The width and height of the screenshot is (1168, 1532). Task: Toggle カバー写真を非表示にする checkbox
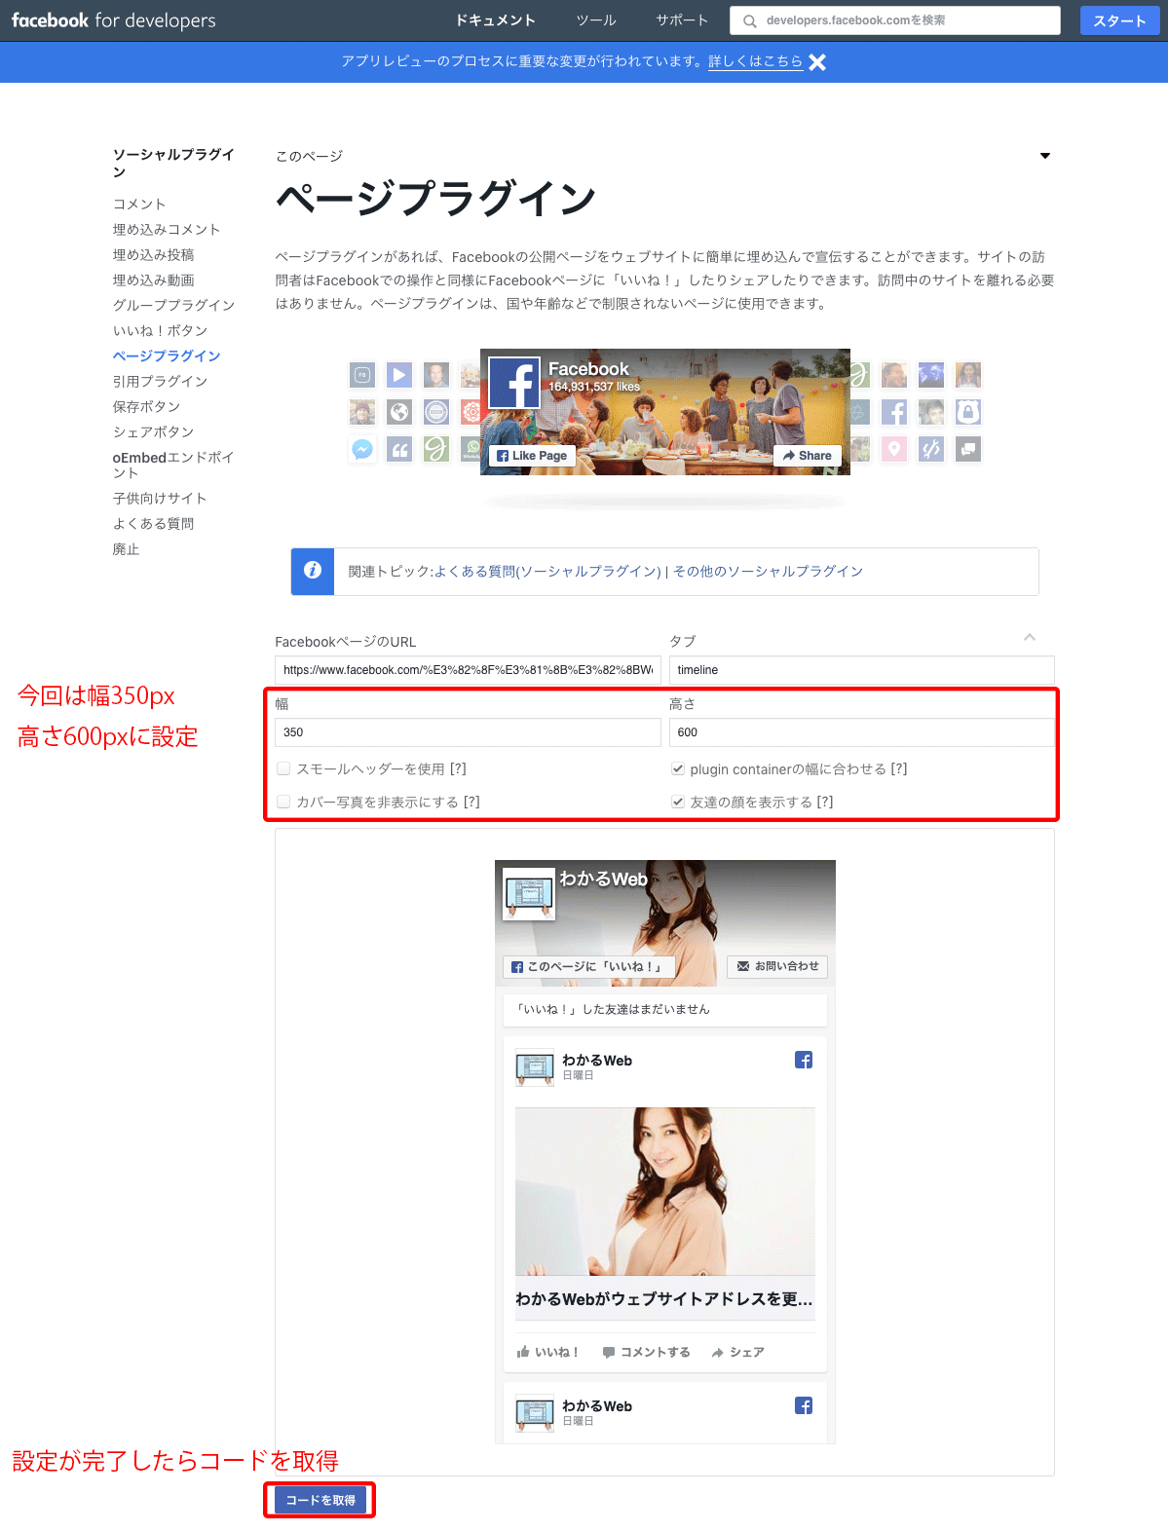coord(283,802)
